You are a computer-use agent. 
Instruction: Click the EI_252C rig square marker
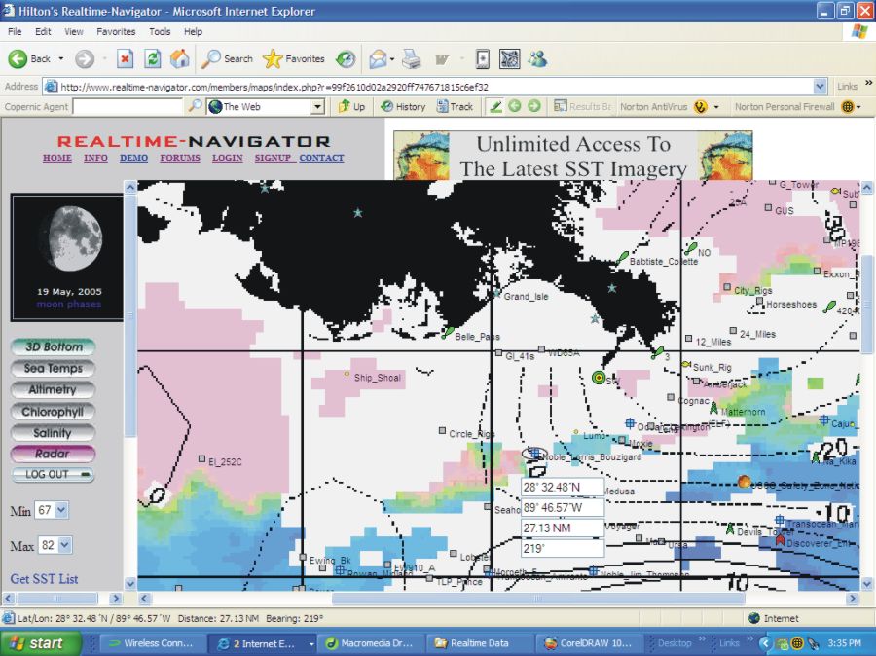click(202, 458)
